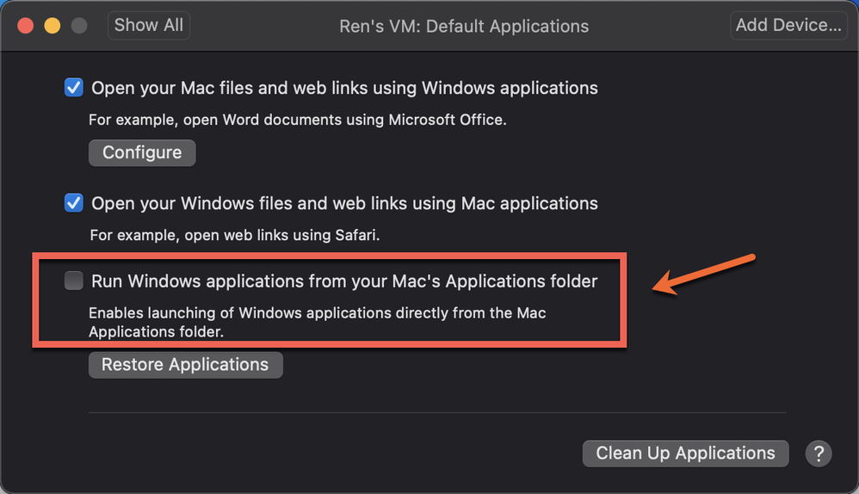Uncheck opening Mac files using Windows applications
The image size is (859, 494).
(x=74, y=88)
